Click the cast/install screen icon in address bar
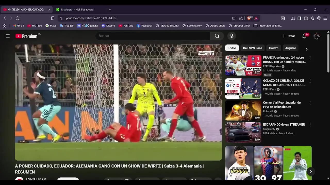 [234, 18]
